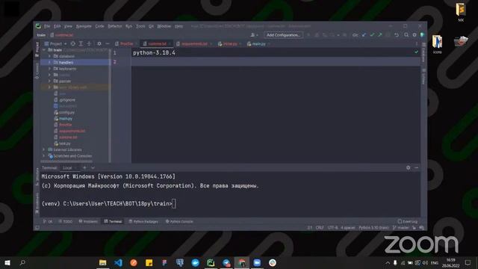This screenshot has height=269, width=478.
Task: Expand the keyboards folder
Action: (x=49, y=69)
